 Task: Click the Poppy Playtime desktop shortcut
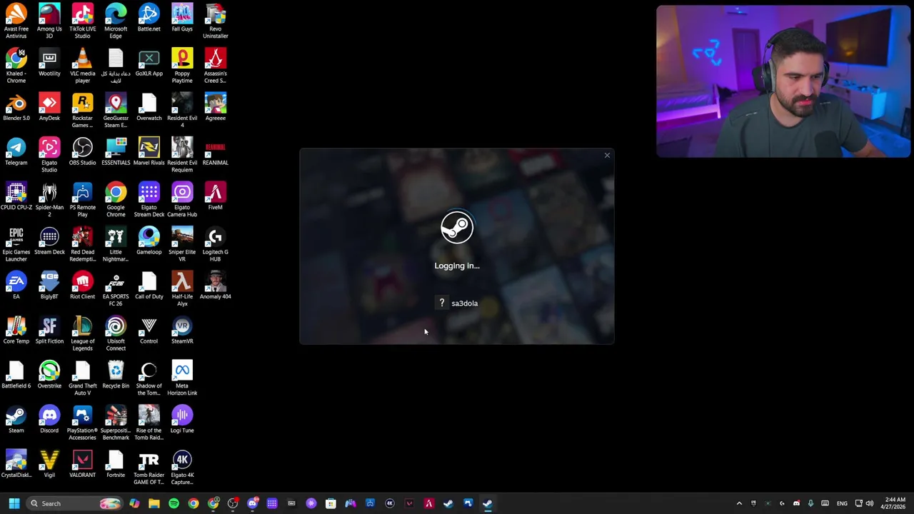[182, 66]
